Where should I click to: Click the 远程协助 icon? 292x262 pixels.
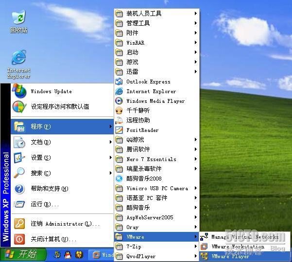(x=119, y=120)
